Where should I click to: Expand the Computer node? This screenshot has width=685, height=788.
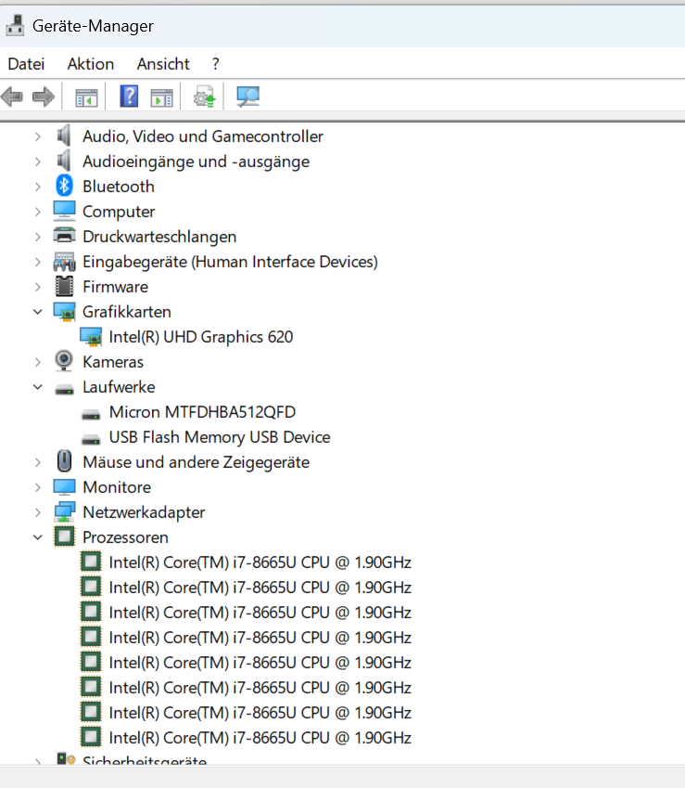[38, 212]
